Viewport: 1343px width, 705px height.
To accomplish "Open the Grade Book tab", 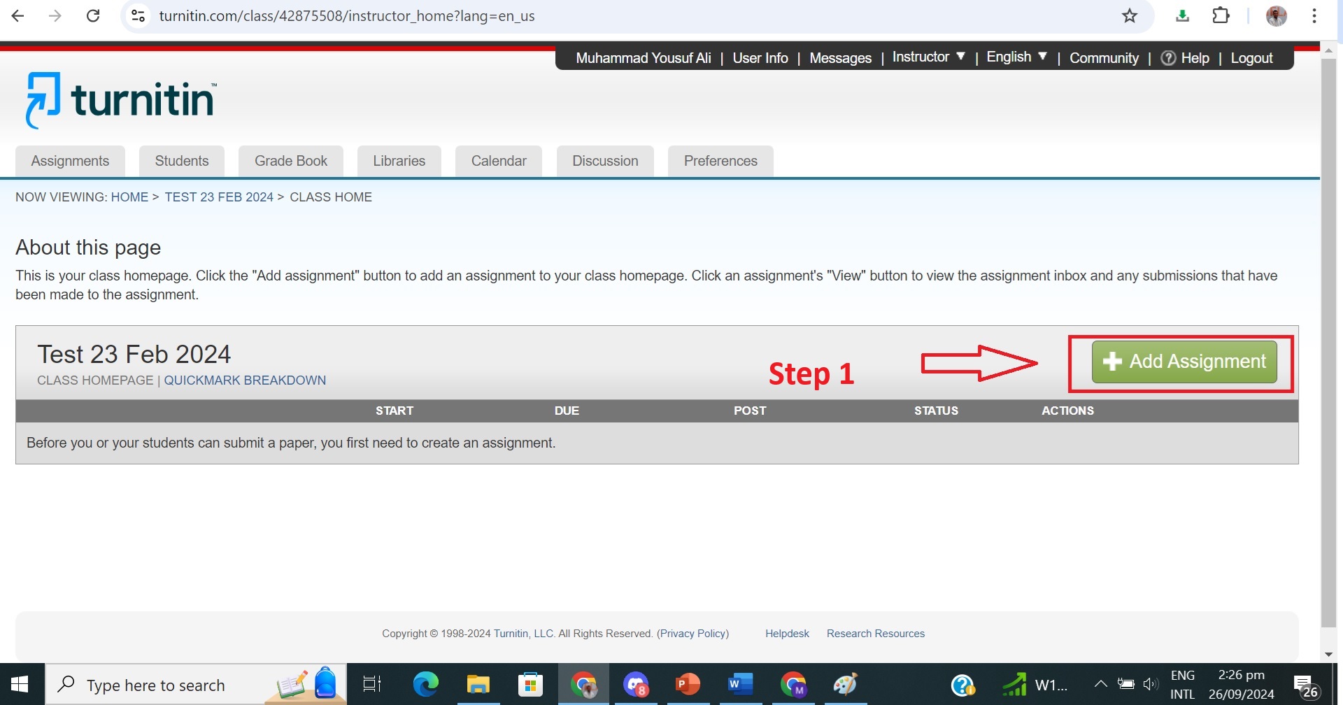I will [x=291, y=161].
